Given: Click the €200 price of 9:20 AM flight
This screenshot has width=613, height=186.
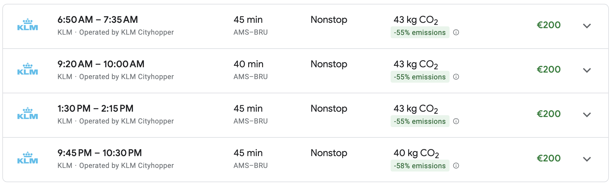Looking at the screenshot, I should 548,70.
